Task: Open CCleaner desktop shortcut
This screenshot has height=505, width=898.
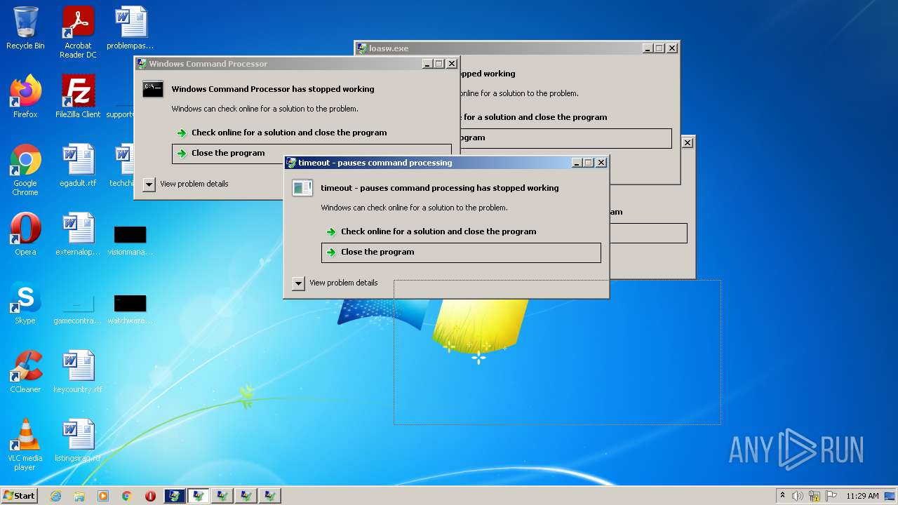Action: click(x=25, y=371)
